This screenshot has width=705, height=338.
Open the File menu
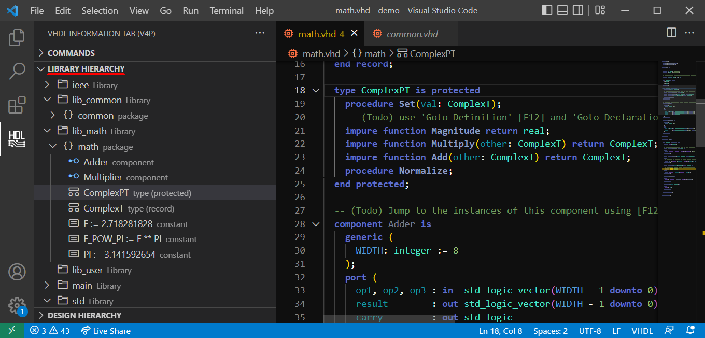(37, 10)
